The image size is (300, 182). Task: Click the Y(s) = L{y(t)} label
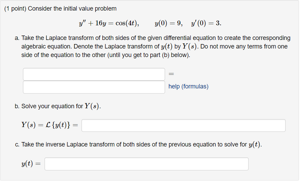50,125
